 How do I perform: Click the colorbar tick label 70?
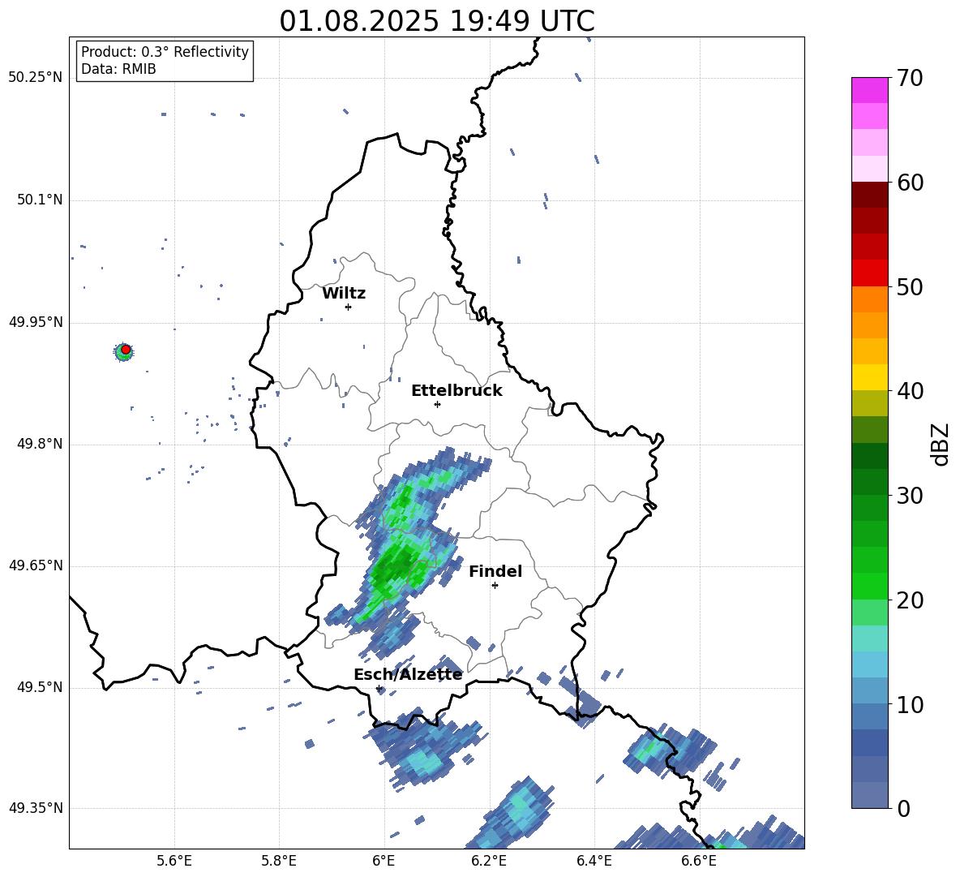[910, 78]
